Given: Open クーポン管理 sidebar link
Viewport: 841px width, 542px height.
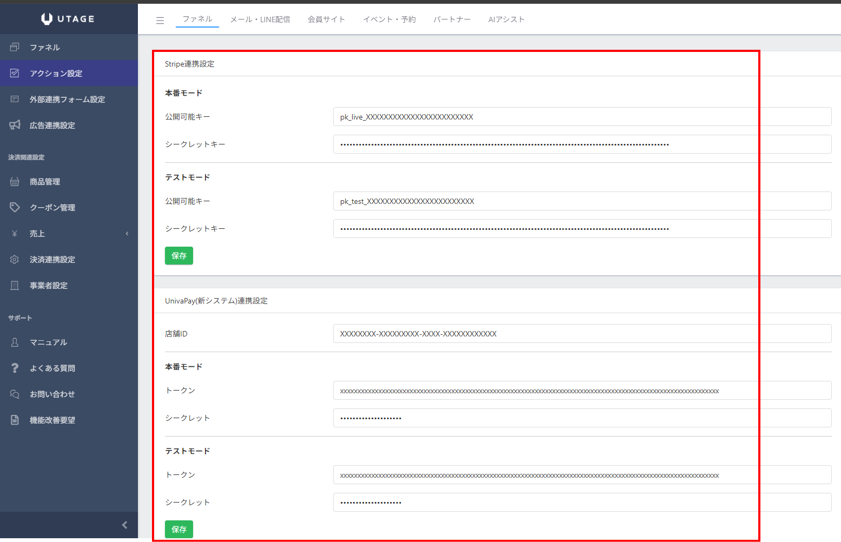Looking at the screenshot, I should [x=69, y=208].
